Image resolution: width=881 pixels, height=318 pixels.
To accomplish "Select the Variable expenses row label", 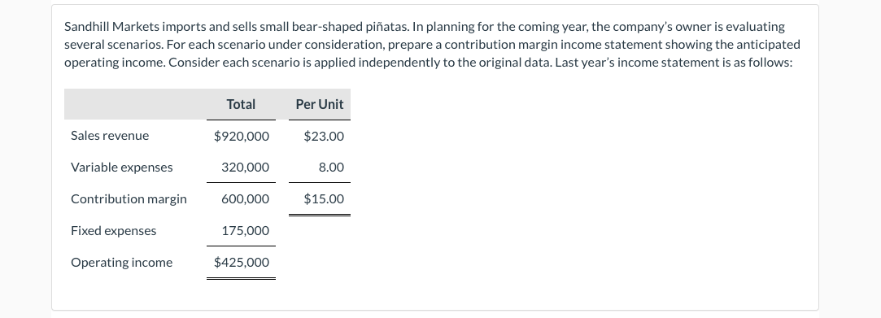I will coord(121,168).
